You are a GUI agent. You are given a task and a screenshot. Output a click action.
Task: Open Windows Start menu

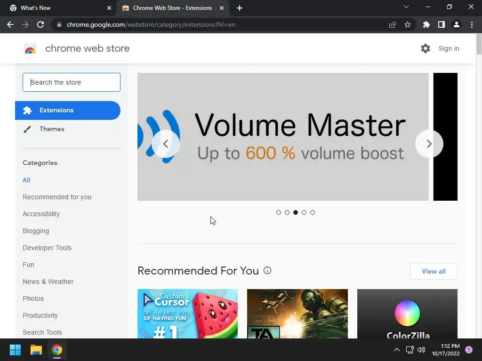pyautogui.click(x=15, y=350)
